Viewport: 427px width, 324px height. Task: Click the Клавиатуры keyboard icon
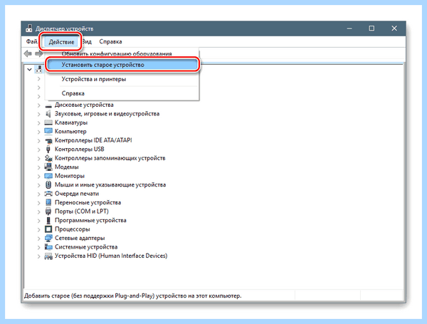pyautogui.click(x=48, y=122)
